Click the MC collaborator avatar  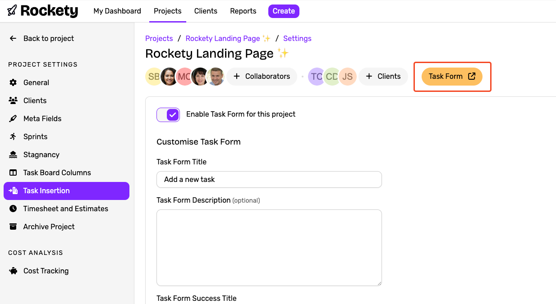coord(184,77)
